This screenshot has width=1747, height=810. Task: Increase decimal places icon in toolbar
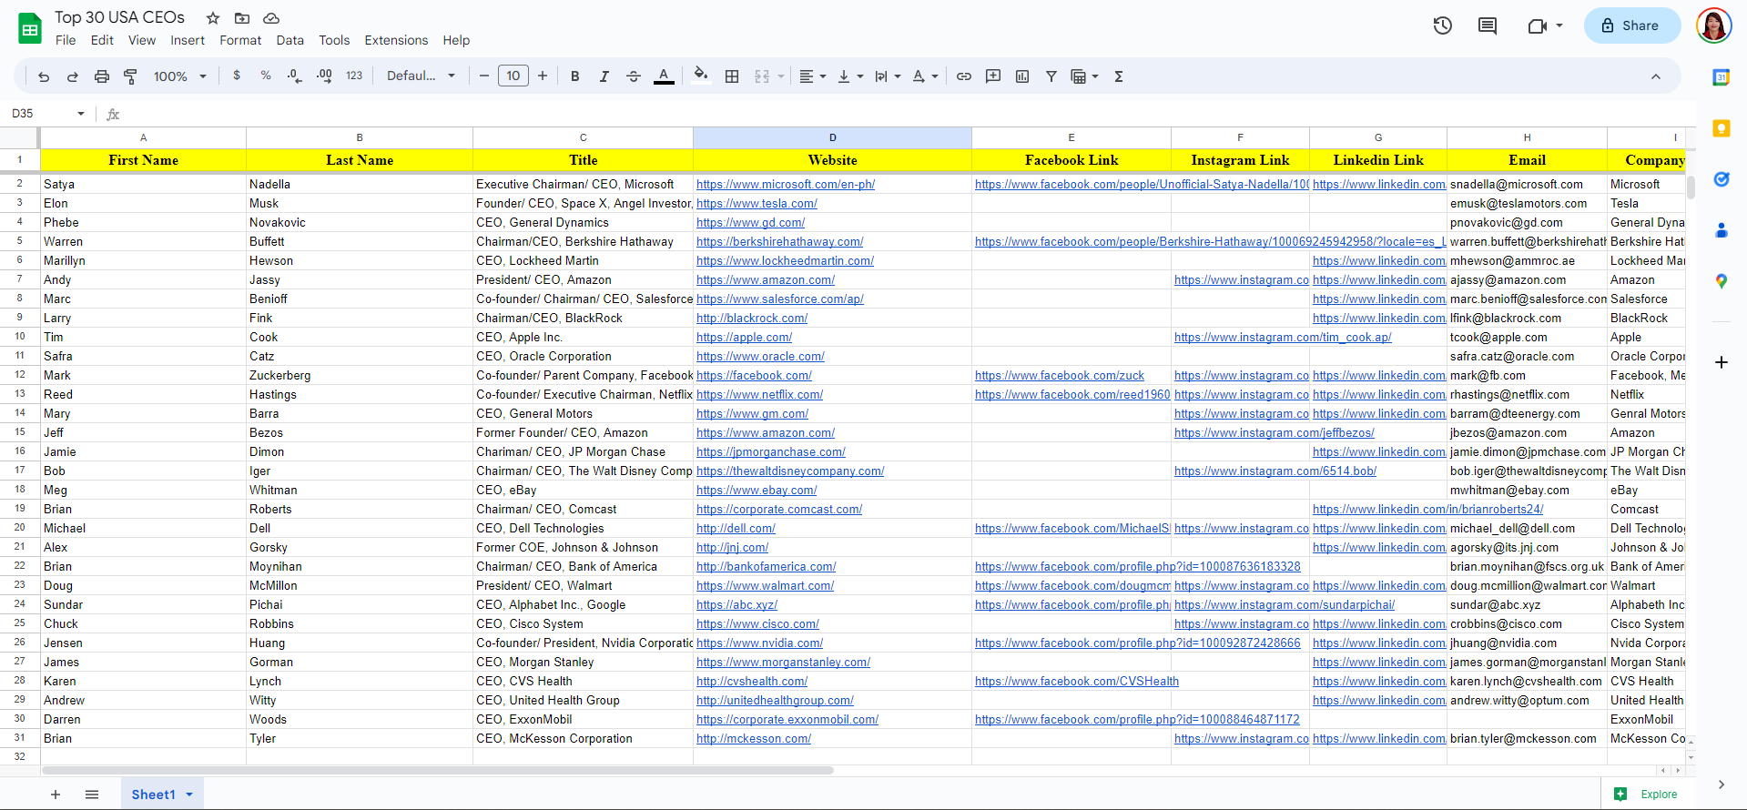(324, 76)
